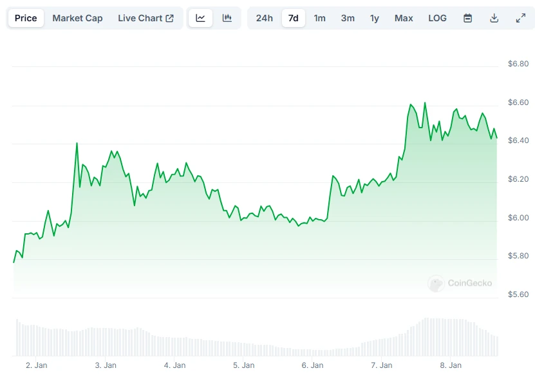Select the Price tab
The height and width of the screenshot is (386, 535).
pyautogui.click(x=26, y=18)
